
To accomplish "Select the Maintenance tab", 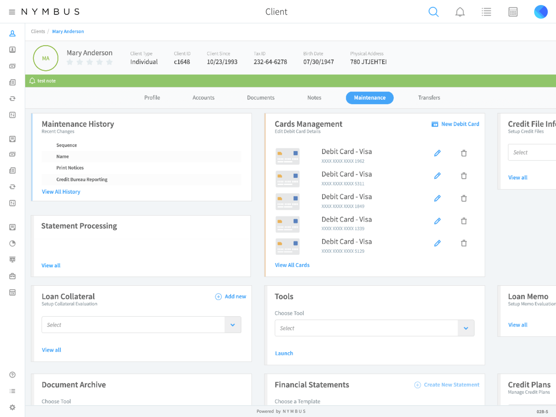I will coord(370,98).
